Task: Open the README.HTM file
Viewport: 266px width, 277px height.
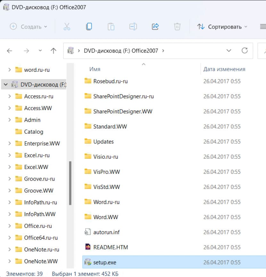Action: 111,247
